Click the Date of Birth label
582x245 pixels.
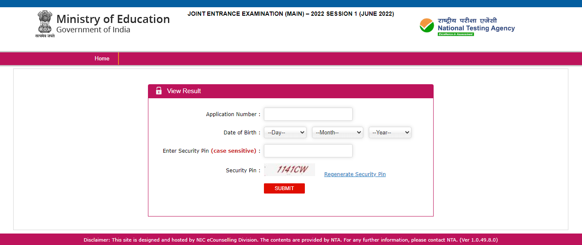click(x=242, y=133)
